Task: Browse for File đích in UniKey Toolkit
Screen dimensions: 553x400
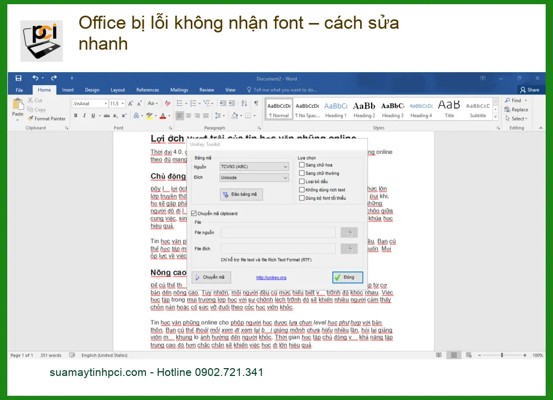Action: (349, 249)
